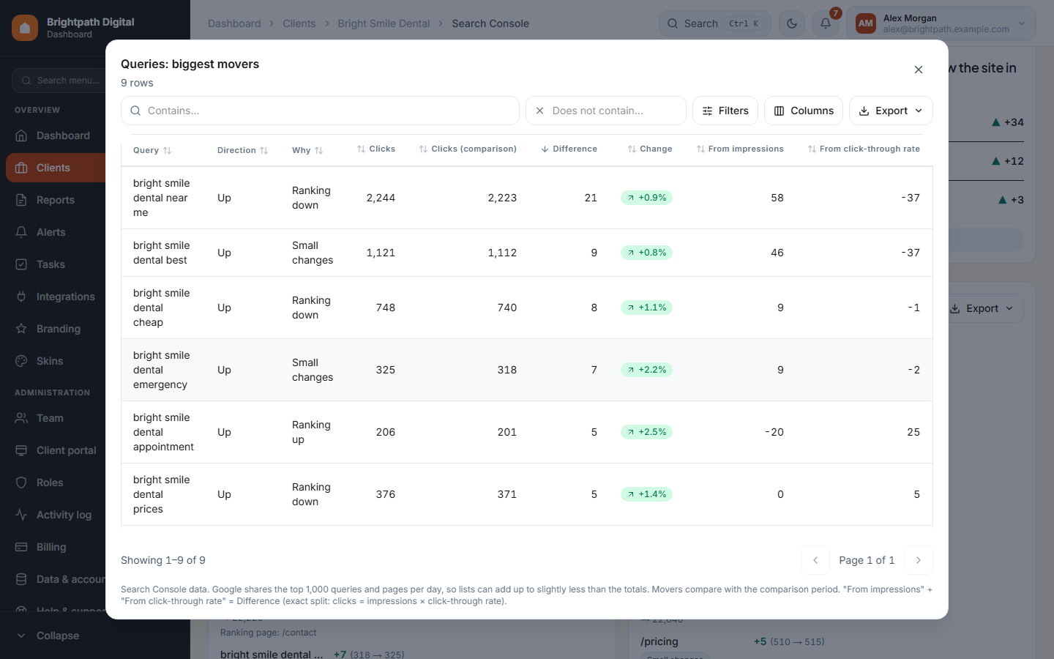
Task: Open Dashboard menu item
Action: 56,135
